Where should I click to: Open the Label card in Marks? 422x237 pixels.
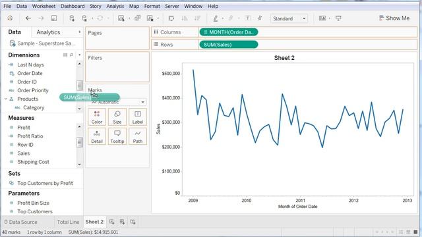pyautogui.click(x=138, y=117)
